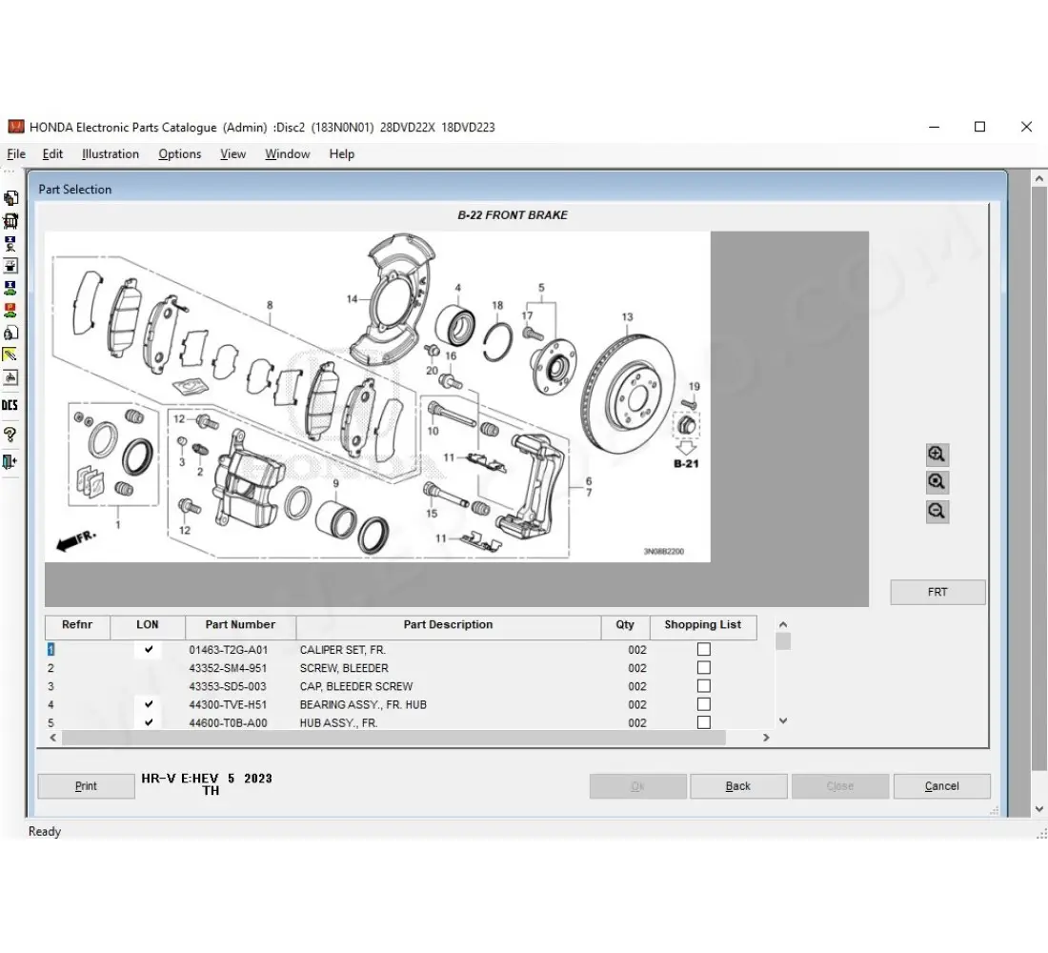Tick shopping list checkbox for CALIPER SET, FR.
This screenshot has height=953, width=1048.
click(704, 649)
